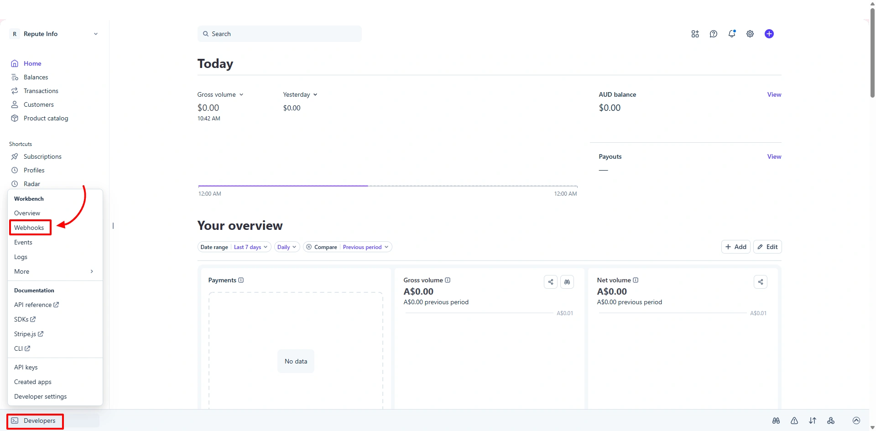Screen dimensions: 876x431
Task: Select Webhooks in the Workbench menu
Action: 30,227
